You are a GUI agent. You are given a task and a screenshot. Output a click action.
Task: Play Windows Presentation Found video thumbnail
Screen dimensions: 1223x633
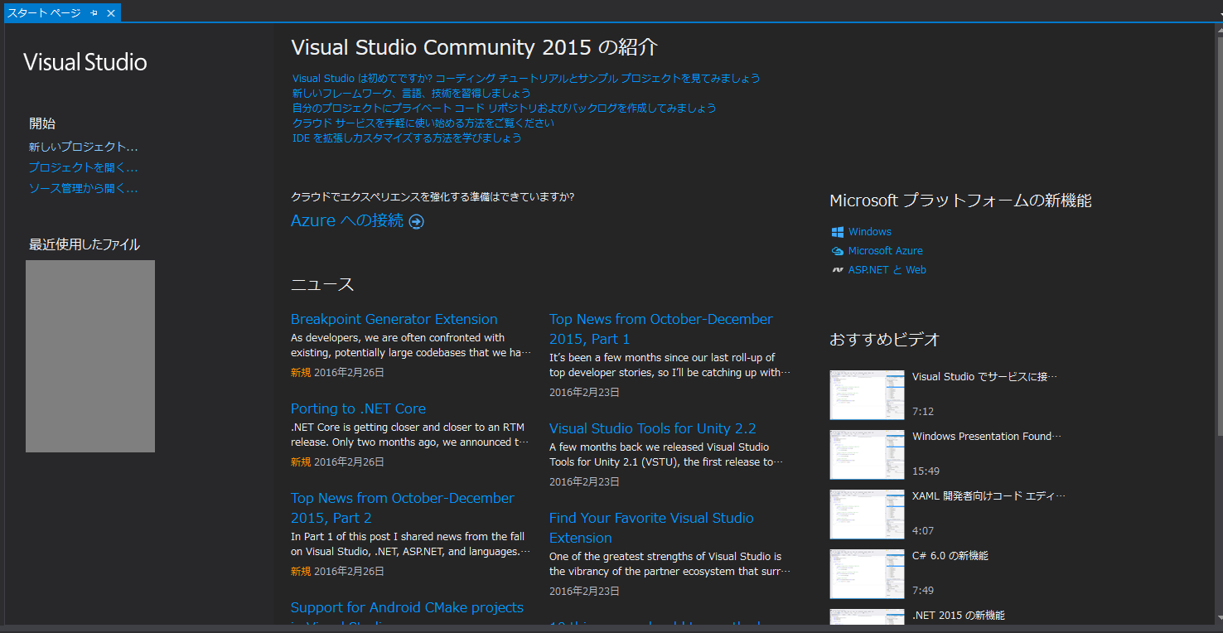867,455
